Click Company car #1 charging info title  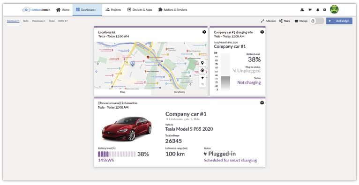pos(233,32)
